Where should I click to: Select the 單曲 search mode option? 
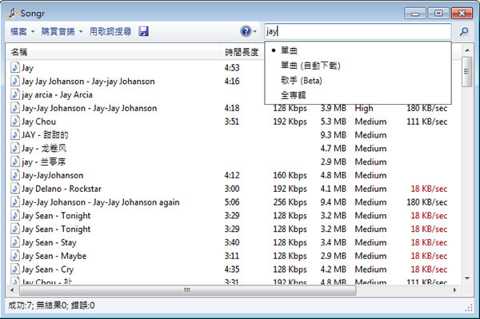tap(358, 50)
